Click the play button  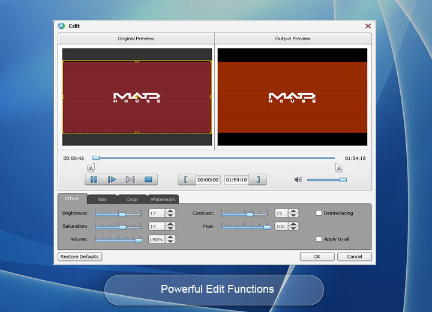[x=112, y=180]
